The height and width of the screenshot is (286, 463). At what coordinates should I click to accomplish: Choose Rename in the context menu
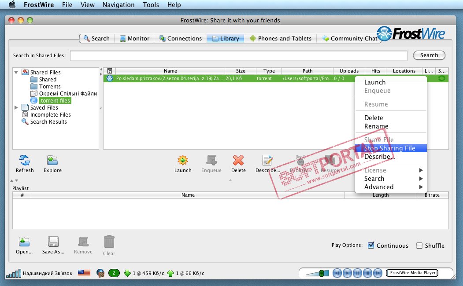(391, 126)
